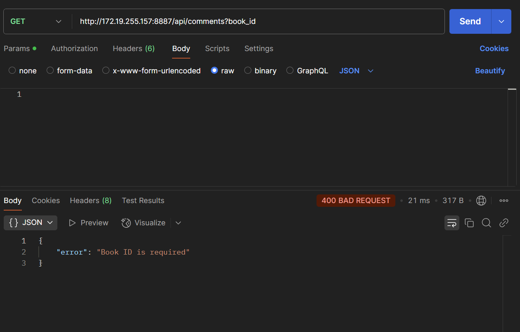Viewport: 520px width, 332px height.
Task: Click the "error" key in response
Action: point(72,252)
